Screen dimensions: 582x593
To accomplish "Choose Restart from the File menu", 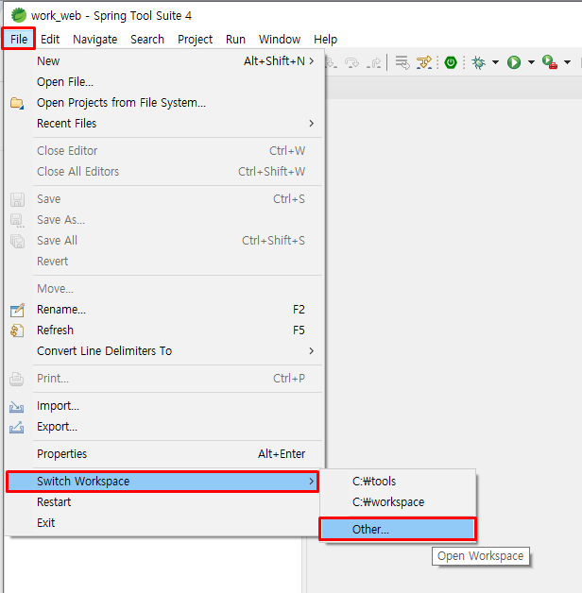I will coord(164,502).
